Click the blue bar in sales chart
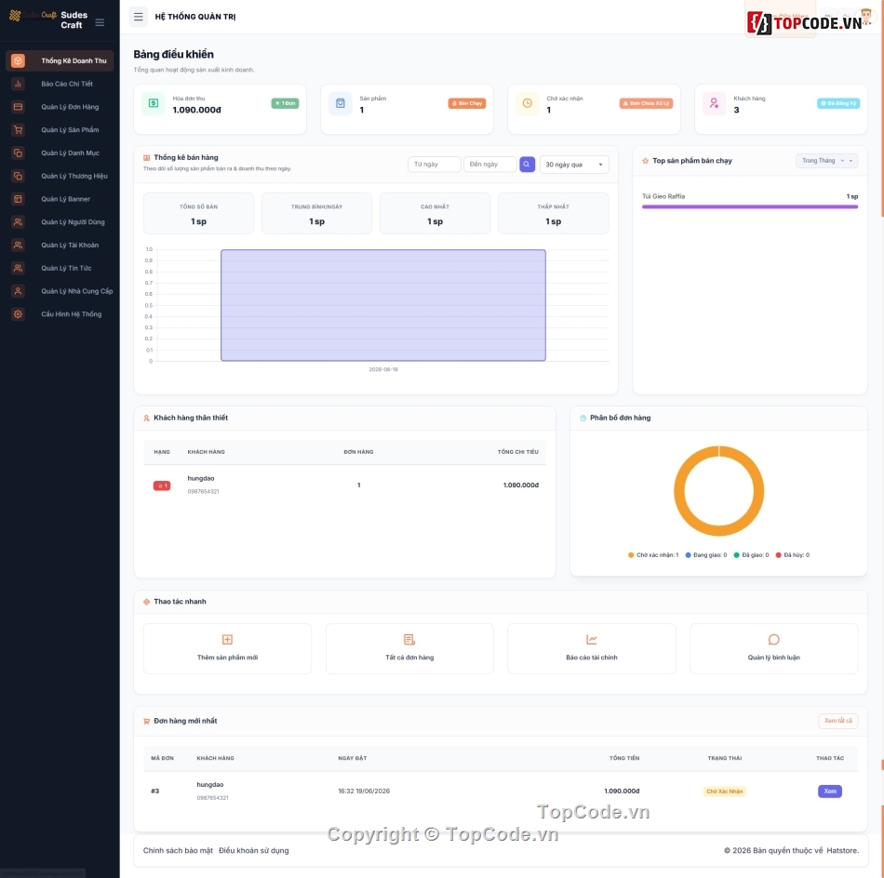Viewport: 884px width, 878px height. pos(383,305)
